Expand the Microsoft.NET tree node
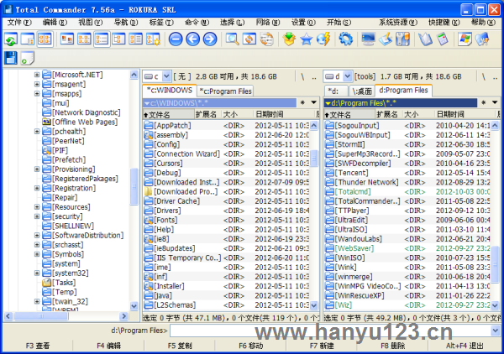504x354 pixels. point(37,75)
